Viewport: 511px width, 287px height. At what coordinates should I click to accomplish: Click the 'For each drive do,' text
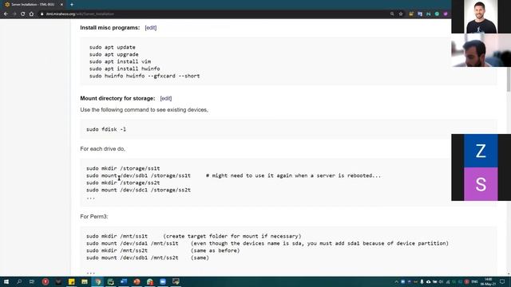tap(103, 149)
